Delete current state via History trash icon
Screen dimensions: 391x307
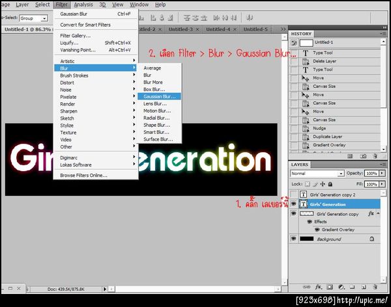pos(375,156)
